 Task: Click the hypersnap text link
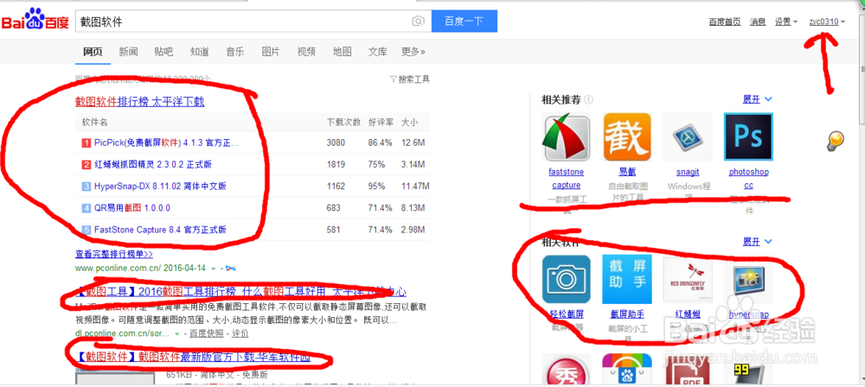pyautogui.click(x=748, y=314)
